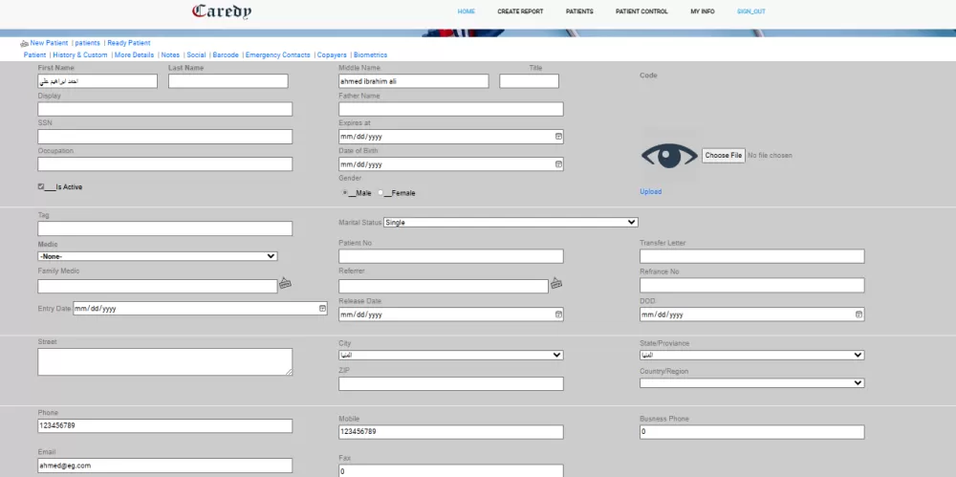Switch to the Emergency Contacts tab

[x=277, y=55]
